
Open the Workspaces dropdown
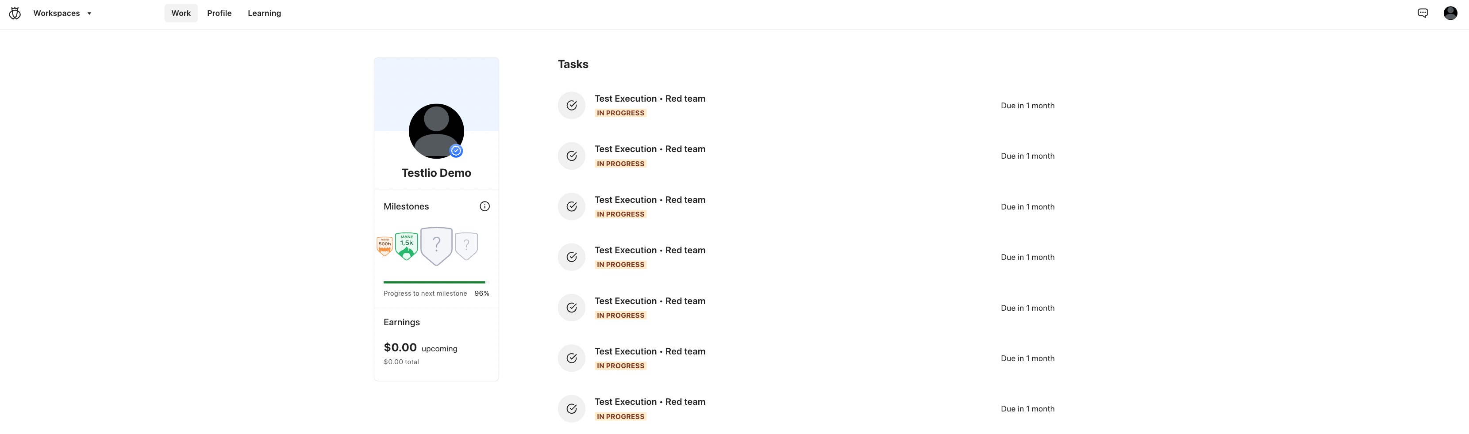tap(62, 13)
